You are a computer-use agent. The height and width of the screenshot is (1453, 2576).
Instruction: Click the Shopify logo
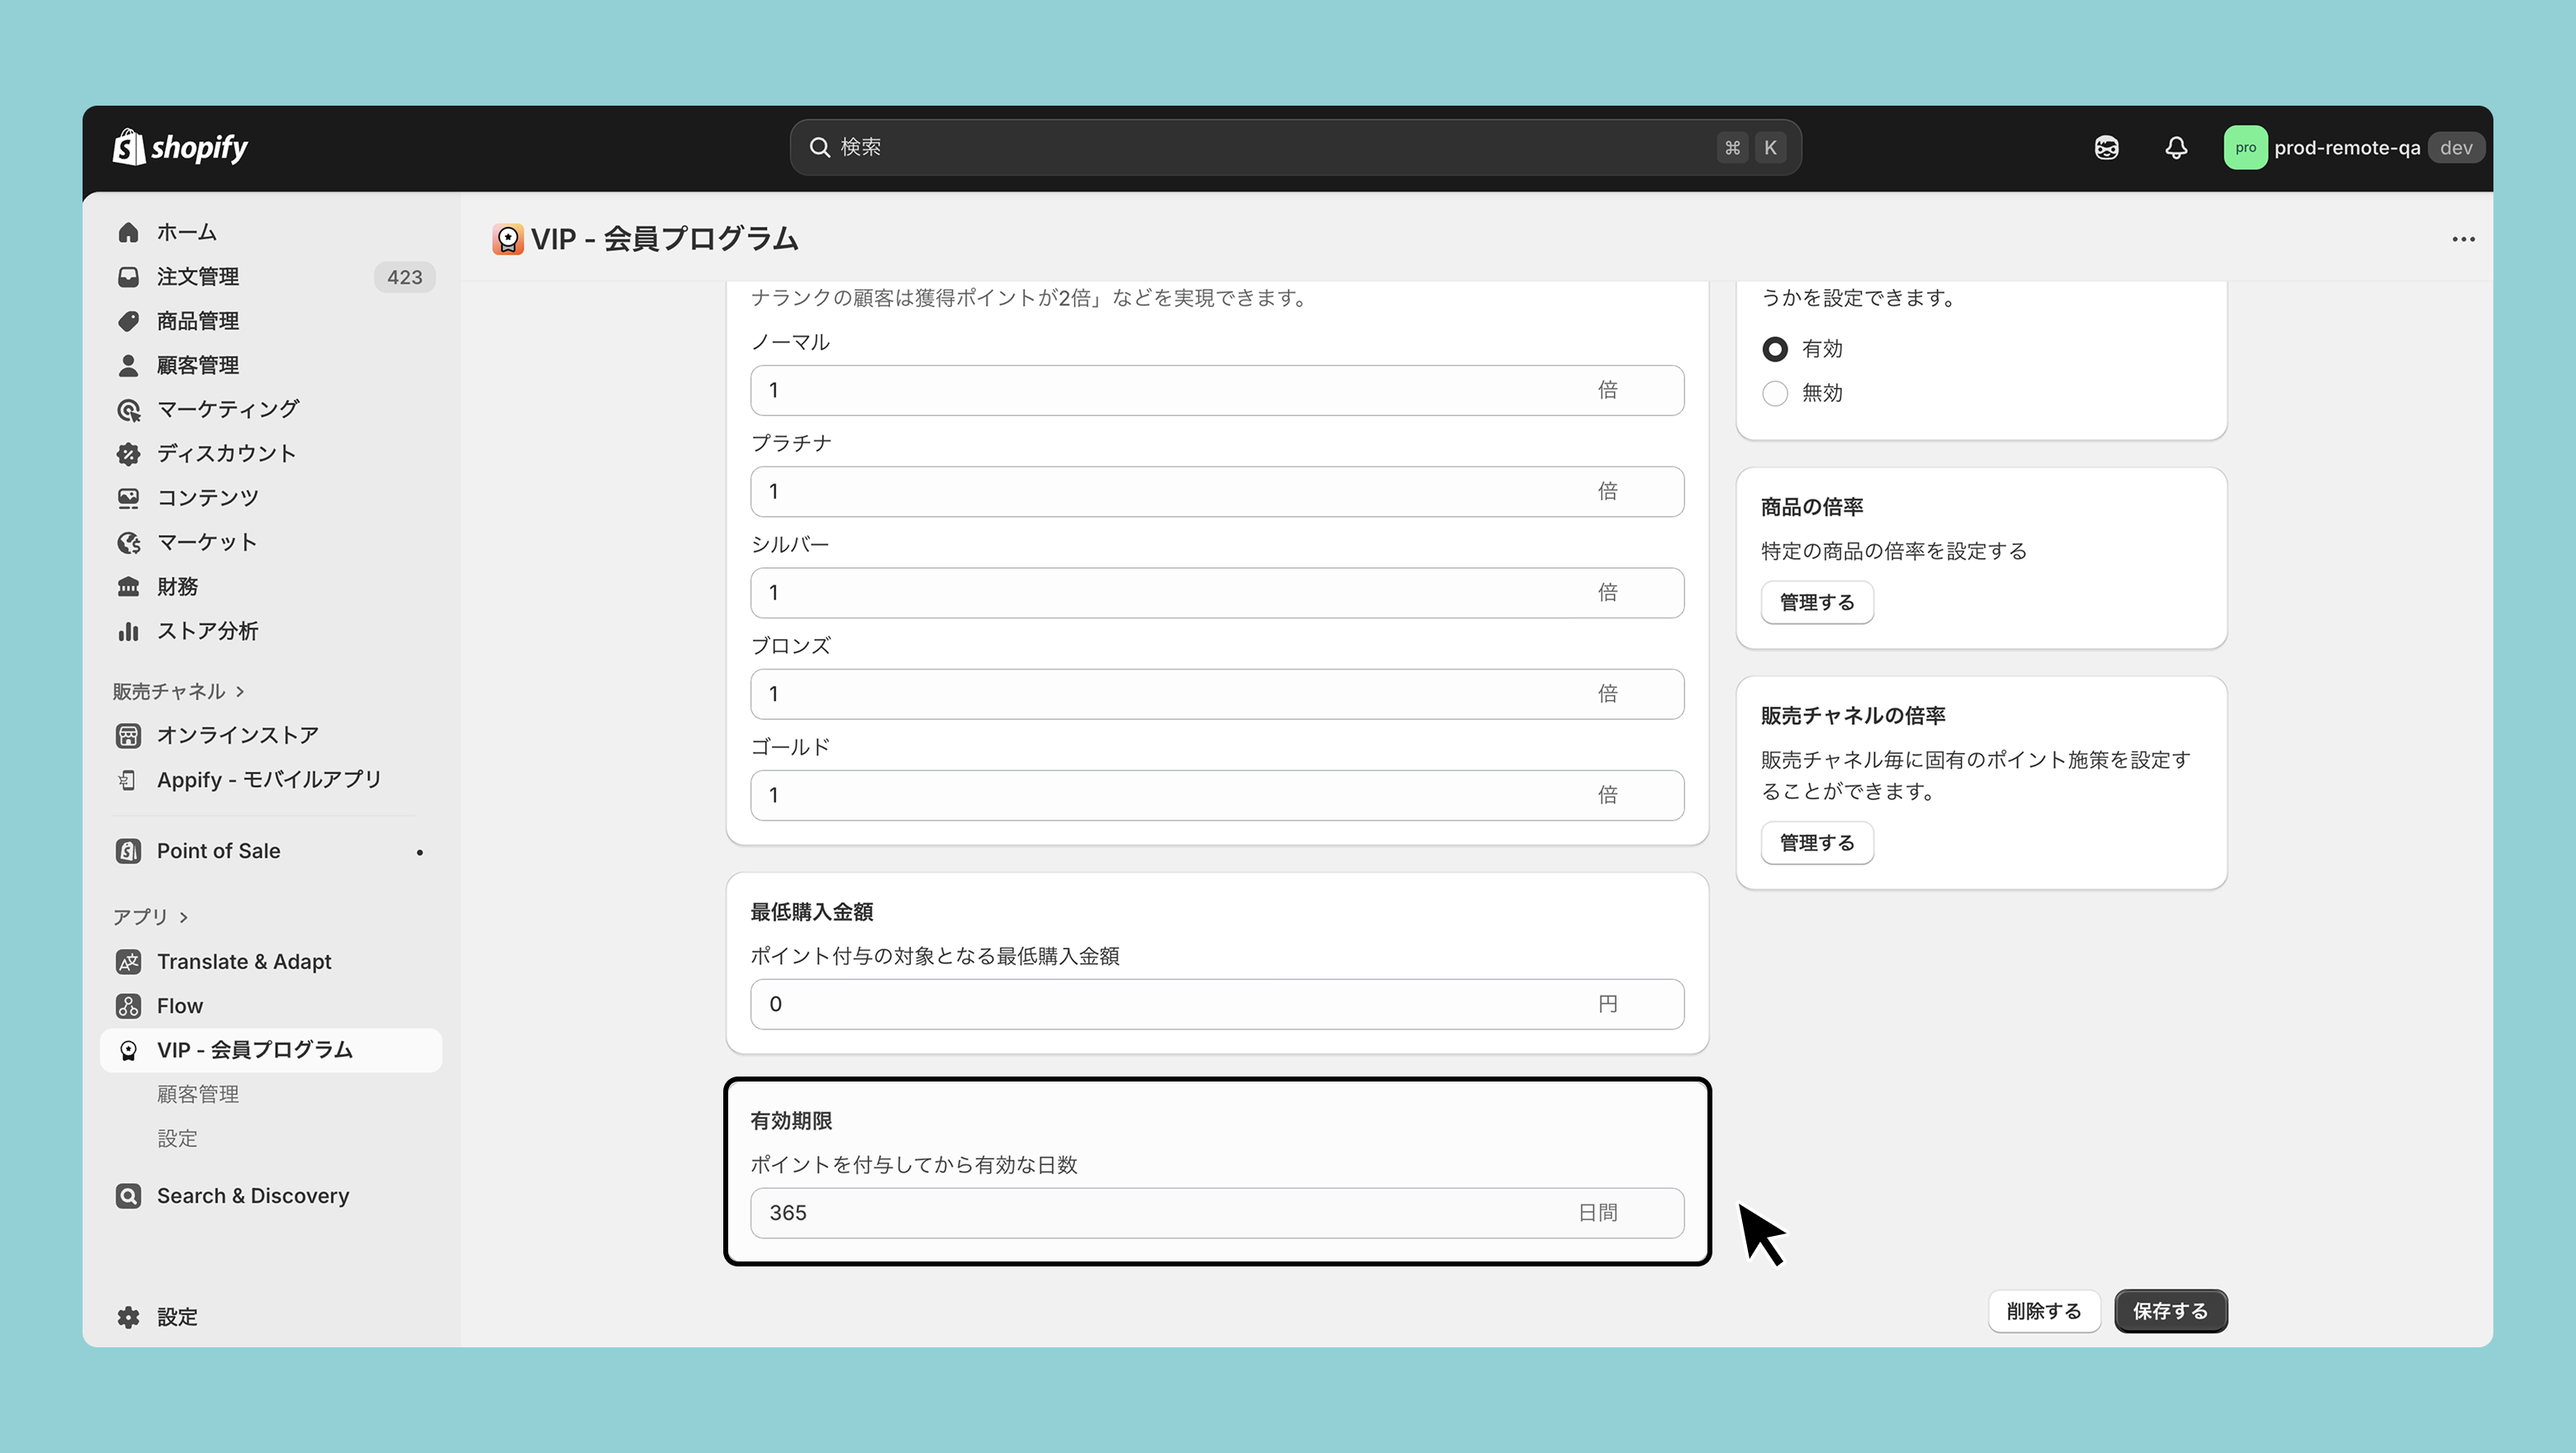coord(180,148)
